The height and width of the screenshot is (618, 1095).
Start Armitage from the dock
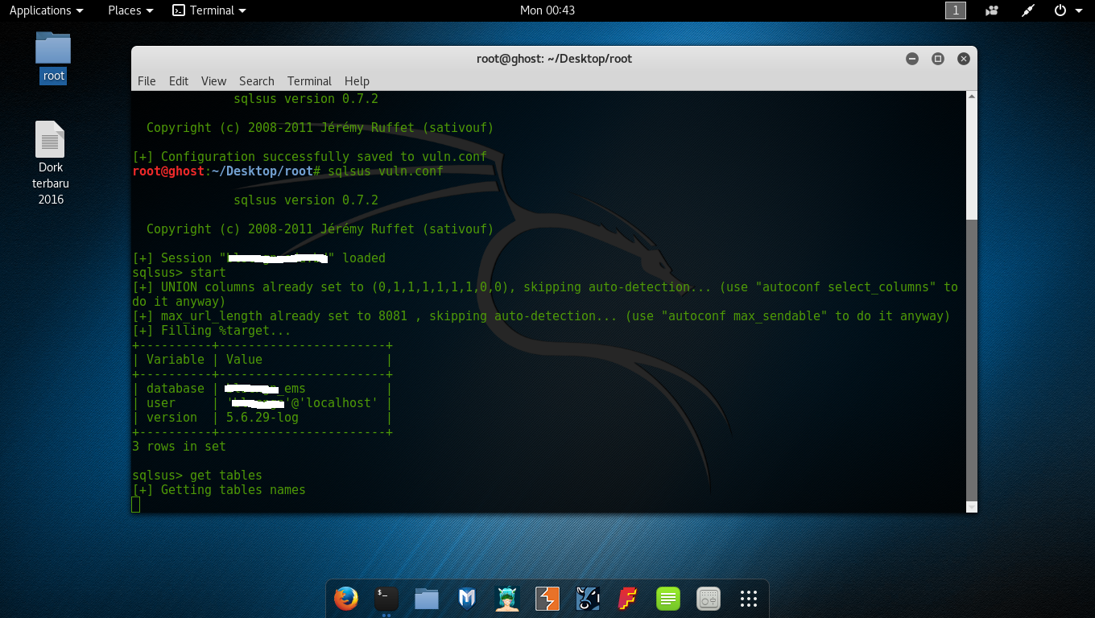coord(507,599)
